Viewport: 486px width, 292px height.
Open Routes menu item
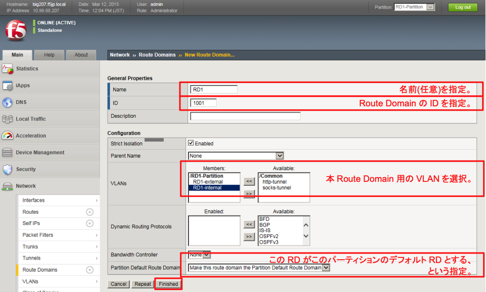coord(30,212)
